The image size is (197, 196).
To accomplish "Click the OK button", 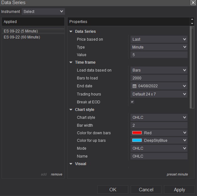I will pos(113,190).
